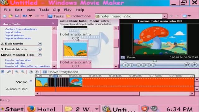Click the tasks pane scroll up arrow
This screenshot has height=112, width=199.
pos(54,28)
